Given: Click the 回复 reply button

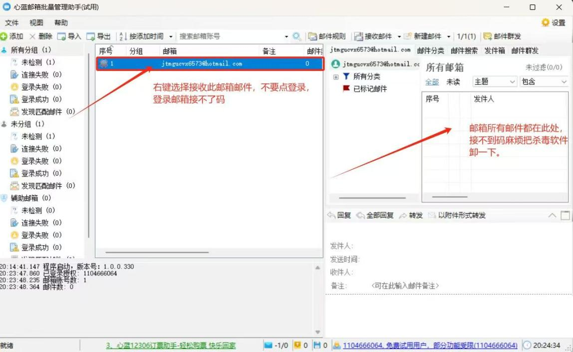Looking at the screenshot, I should pyautogui.click(x=339, y=215).
